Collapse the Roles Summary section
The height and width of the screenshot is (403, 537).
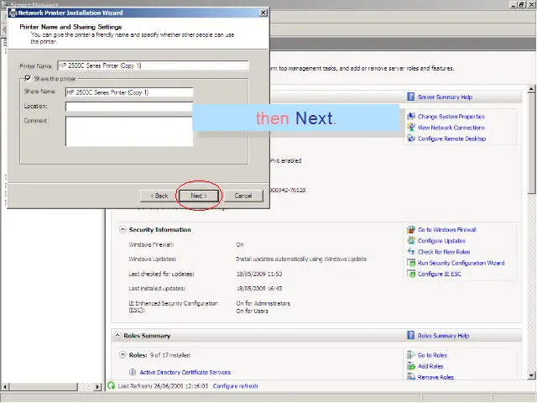pyautogui.click(x=117, y=336)
